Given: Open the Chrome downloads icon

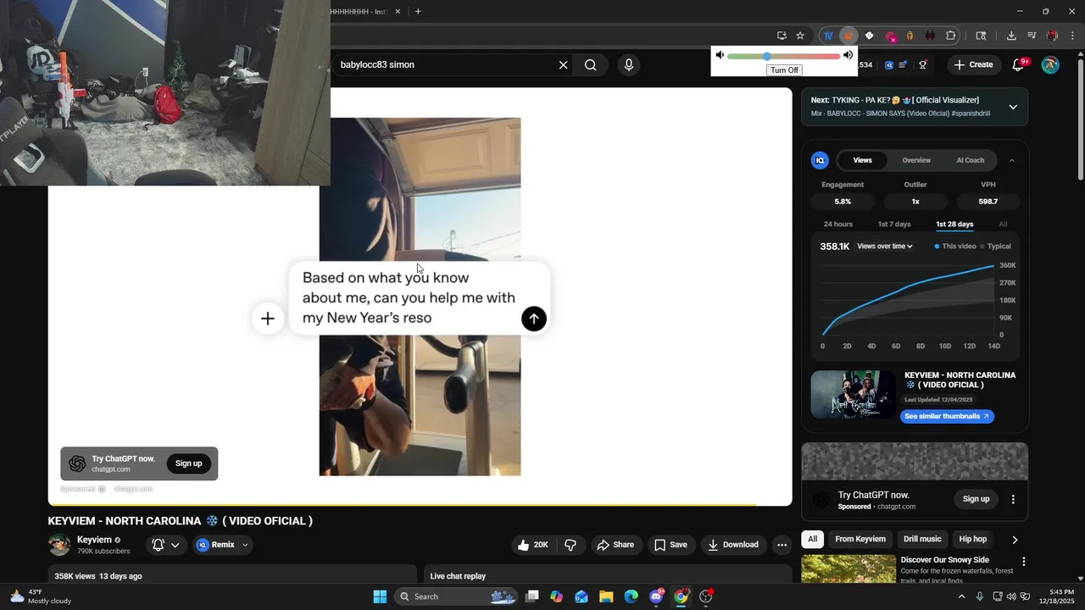Looking at the screenshot, I should tap(1011, 36).
